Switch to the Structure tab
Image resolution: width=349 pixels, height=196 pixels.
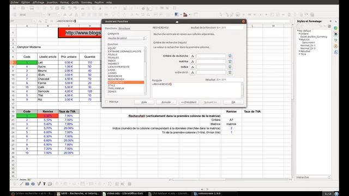124,28
